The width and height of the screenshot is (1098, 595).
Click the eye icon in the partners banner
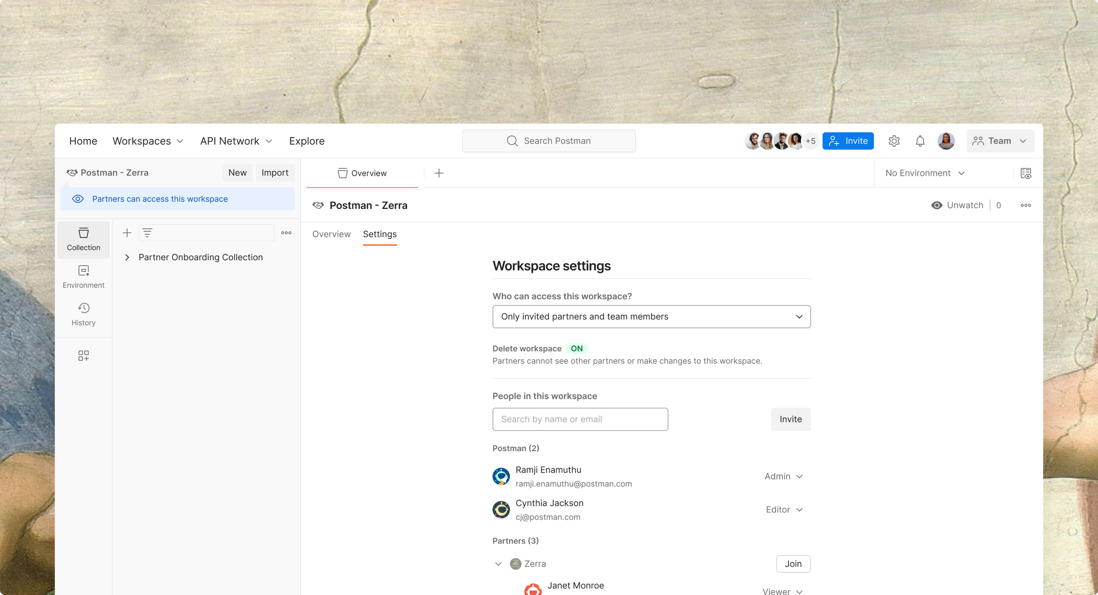click(78, 199)
